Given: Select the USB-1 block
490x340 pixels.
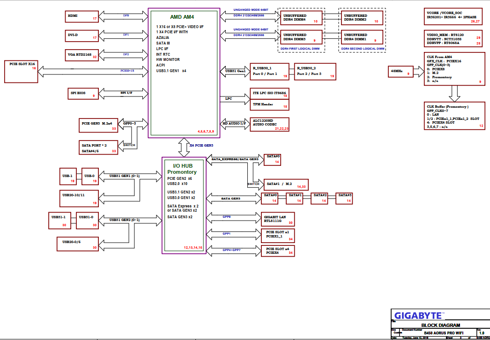Looking at the screenshot, I should [67, 177].
